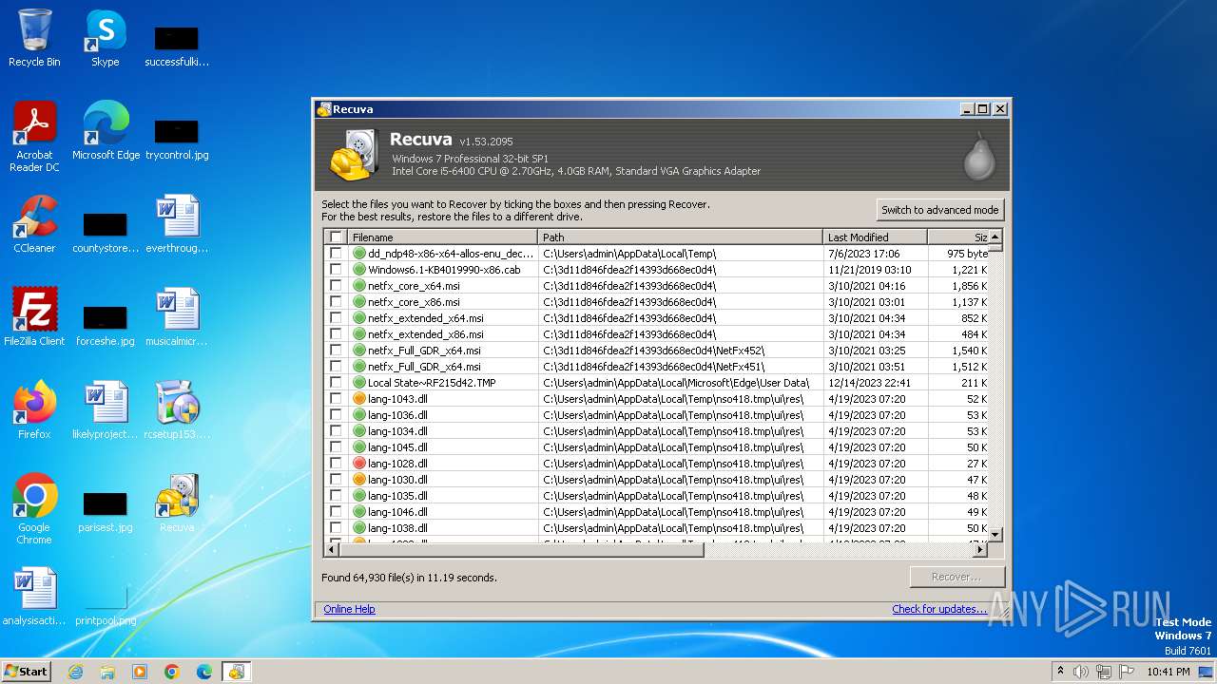Select lang-1045.dll file row
1217x684 pixels.
click(x=656, y=447)
